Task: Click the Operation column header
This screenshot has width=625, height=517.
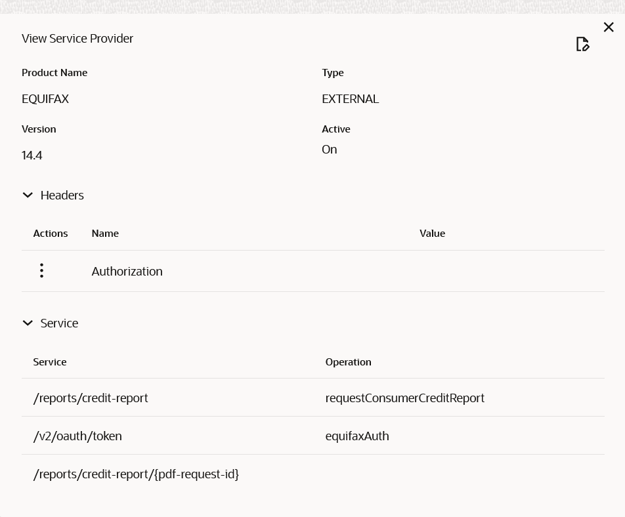Action: [x=348, y=362]
